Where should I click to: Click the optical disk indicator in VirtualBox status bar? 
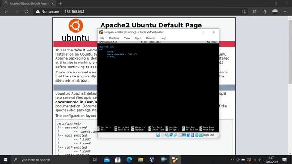coord(162,135)
